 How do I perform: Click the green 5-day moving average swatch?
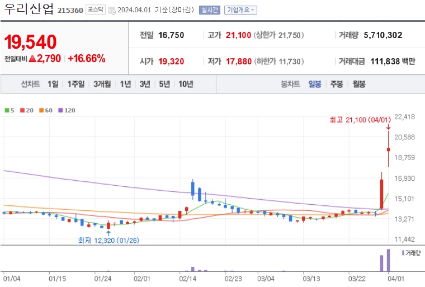[7, 110]
